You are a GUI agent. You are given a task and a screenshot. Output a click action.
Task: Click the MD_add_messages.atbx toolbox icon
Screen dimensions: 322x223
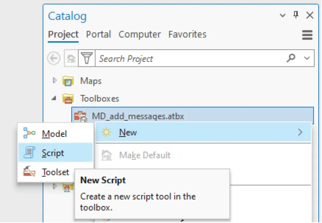[x=80, y=116]
